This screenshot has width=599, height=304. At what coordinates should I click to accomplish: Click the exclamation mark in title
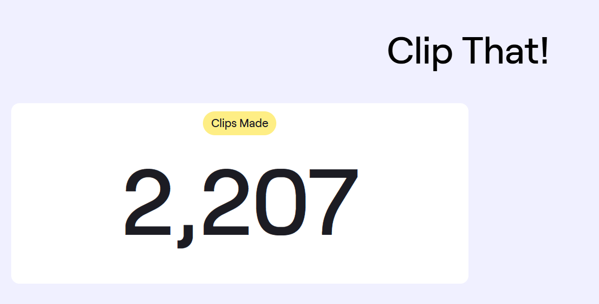pos(545,51)
